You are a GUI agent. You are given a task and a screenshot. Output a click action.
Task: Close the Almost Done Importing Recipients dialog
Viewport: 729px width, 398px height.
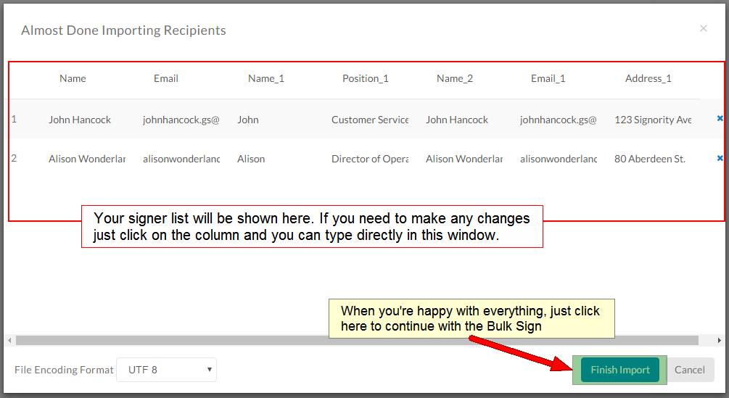click(x=704, y=28)
